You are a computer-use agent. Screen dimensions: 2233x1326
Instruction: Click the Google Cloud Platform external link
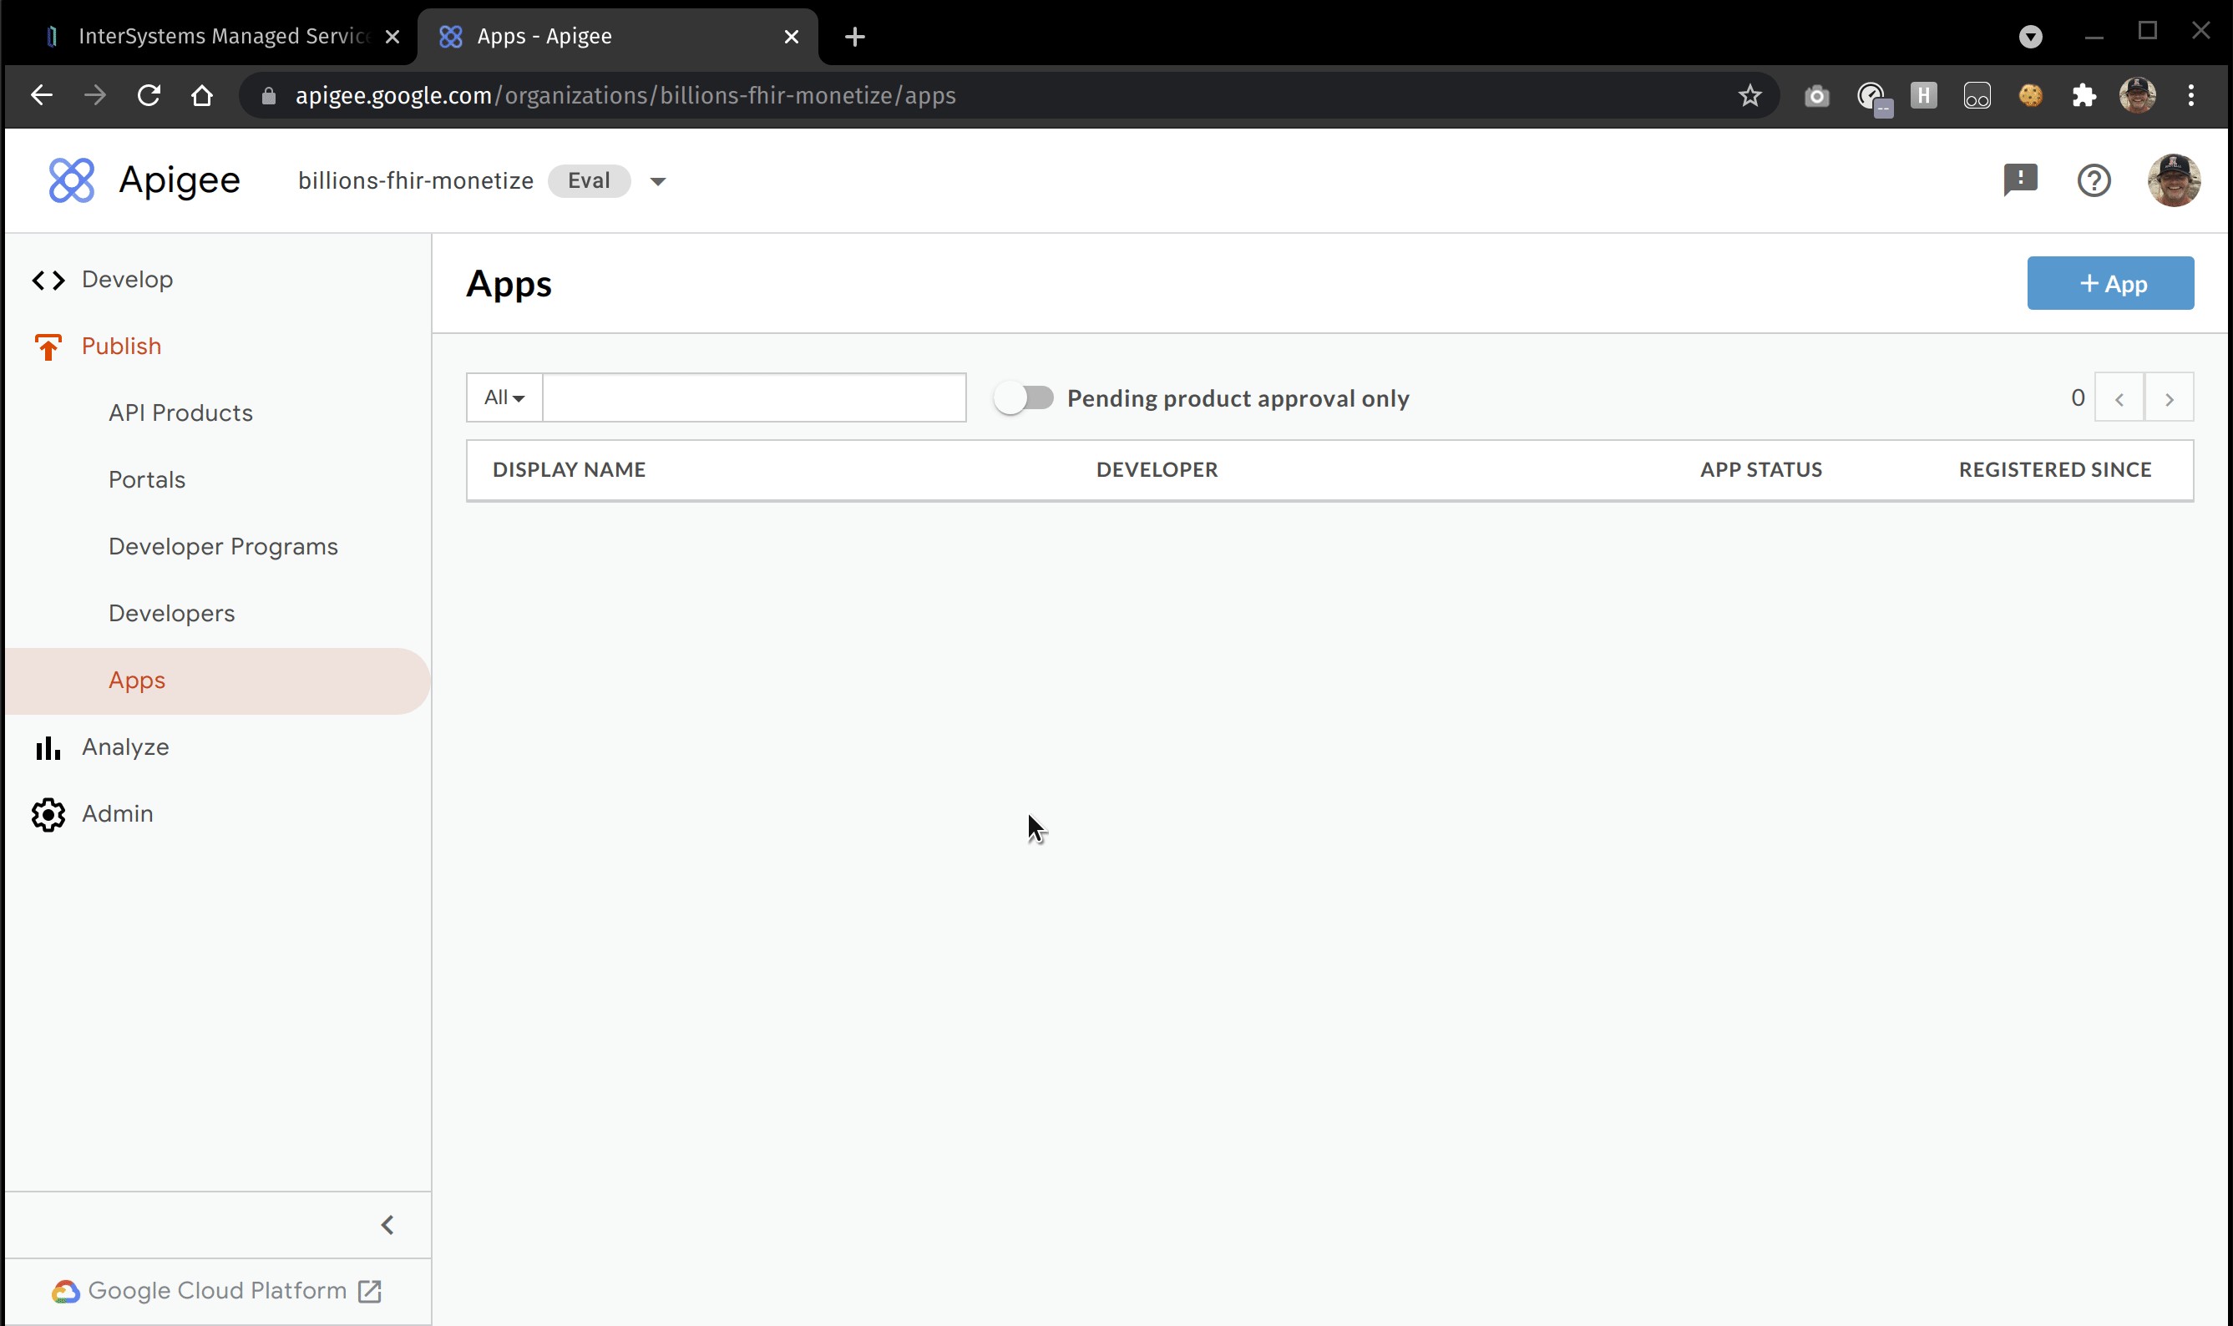coord(217,1290)
